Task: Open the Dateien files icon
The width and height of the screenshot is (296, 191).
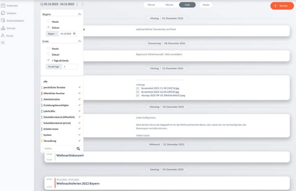Action: point(3,13)
